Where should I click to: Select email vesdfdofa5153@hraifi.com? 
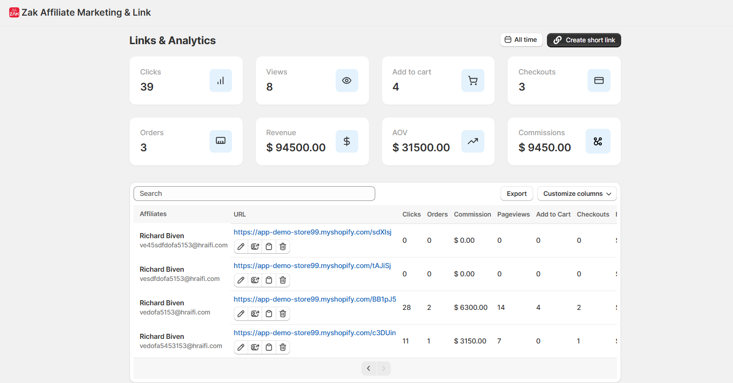click(180, 279)
